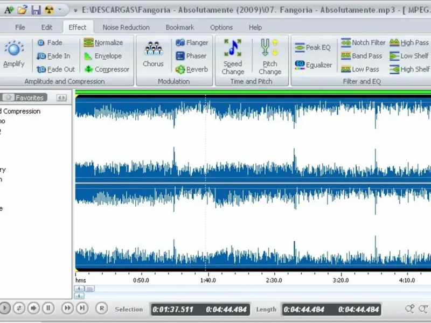Image resolution: width=431 pixels, height=323 pixels.
Task: Expand the quick access toolbar dropdown arrow
Action: (60, 10)
